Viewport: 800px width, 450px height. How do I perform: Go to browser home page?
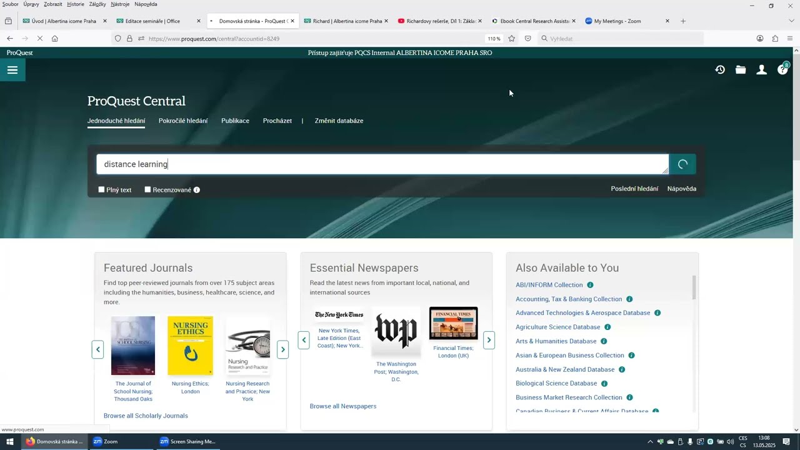point(54,39)
